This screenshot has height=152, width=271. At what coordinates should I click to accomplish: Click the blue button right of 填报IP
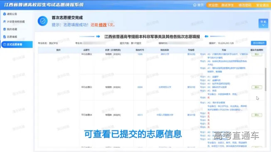pyautogui.click(x=259, y=43)
